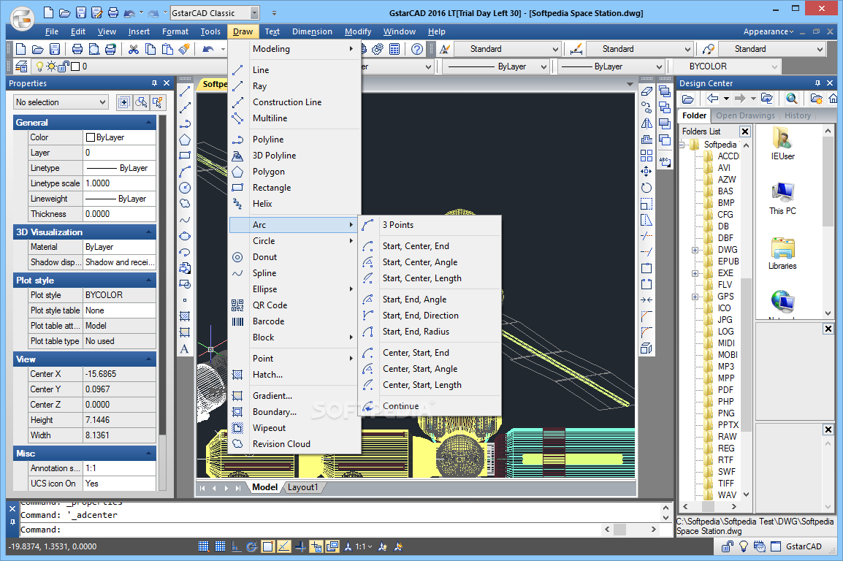This screenshot has width=843, height=561.
Task: Select the Move tool in modify toolbar
Action: 646,172
